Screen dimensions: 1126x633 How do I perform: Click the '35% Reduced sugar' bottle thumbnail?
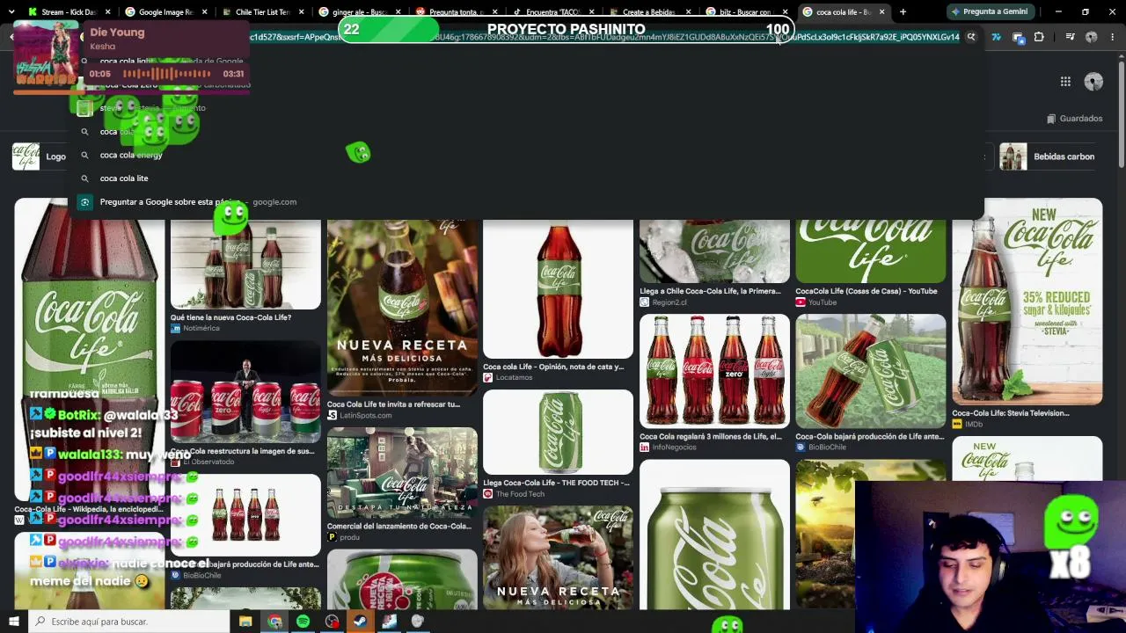(x=1027, y=302)
